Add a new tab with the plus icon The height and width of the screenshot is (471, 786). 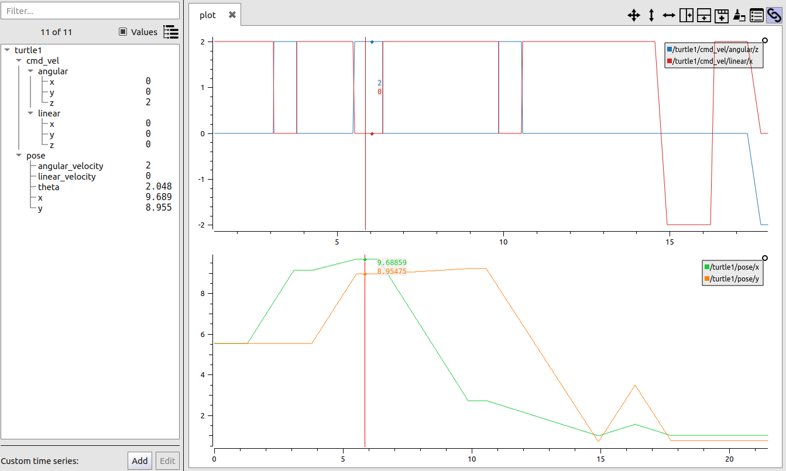coord(722,16)
